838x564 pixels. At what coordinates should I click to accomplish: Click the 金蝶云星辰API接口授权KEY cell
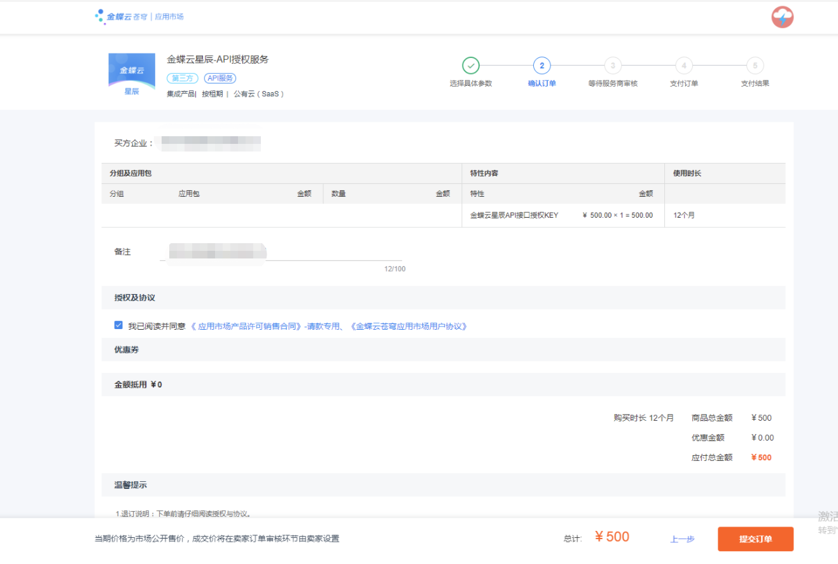514,215
